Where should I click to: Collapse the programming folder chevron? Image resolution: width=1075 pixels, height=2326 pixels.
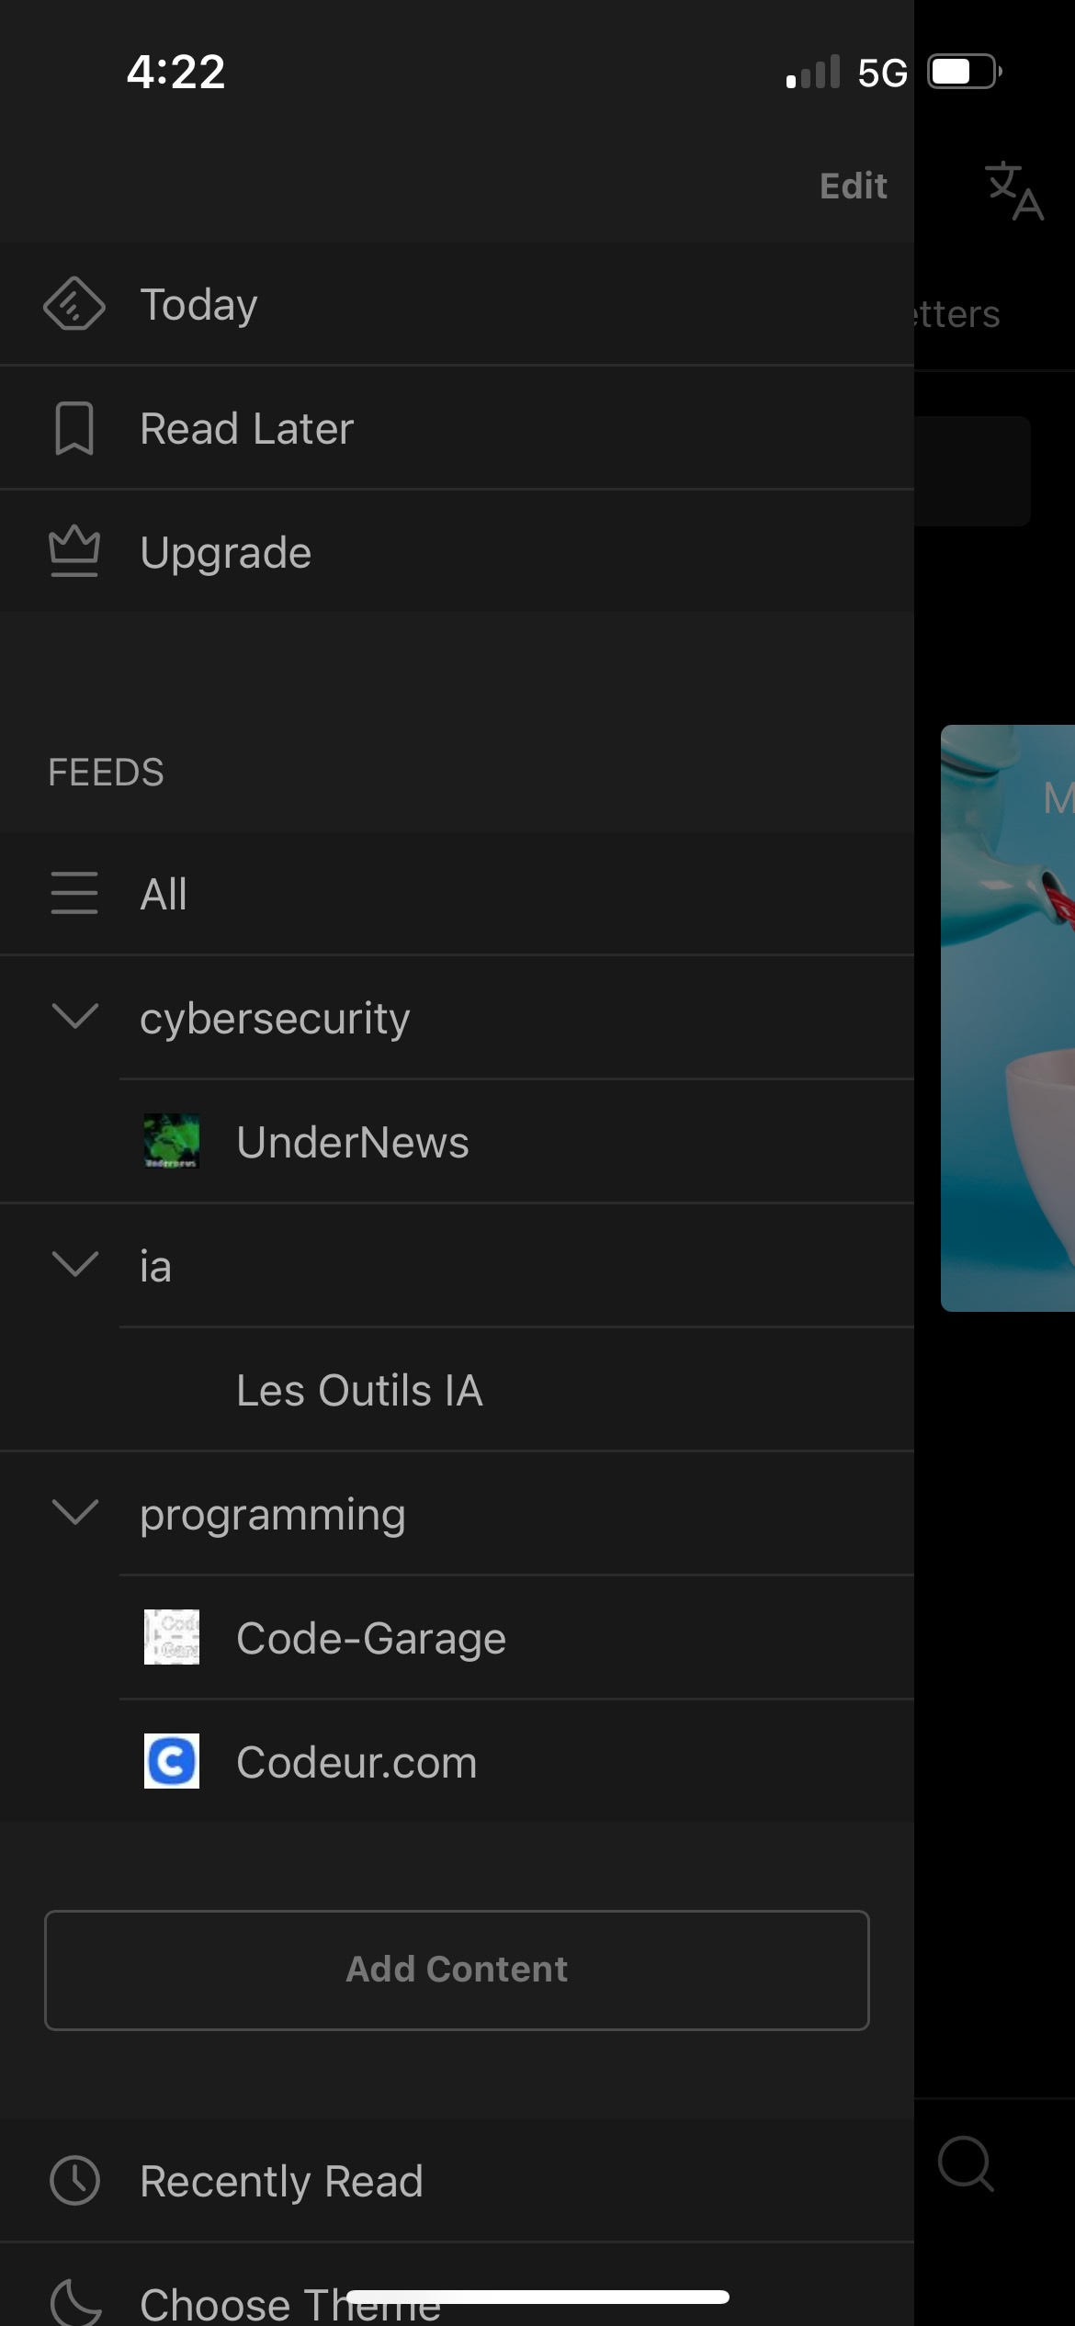[x=75, y=1512]
